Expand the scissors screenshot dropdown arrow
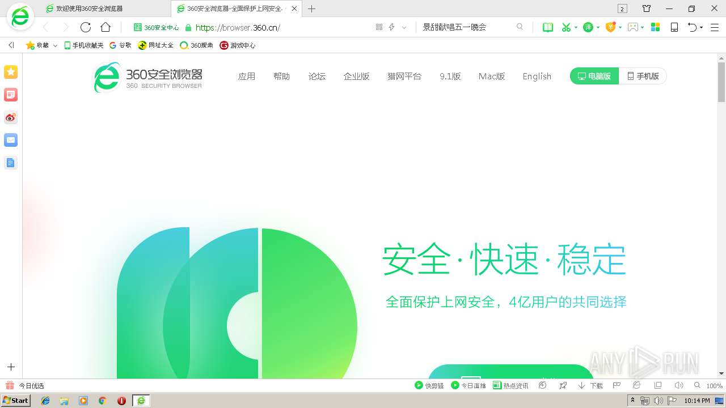Screen dimensions: 726x408 click(576, 27)
